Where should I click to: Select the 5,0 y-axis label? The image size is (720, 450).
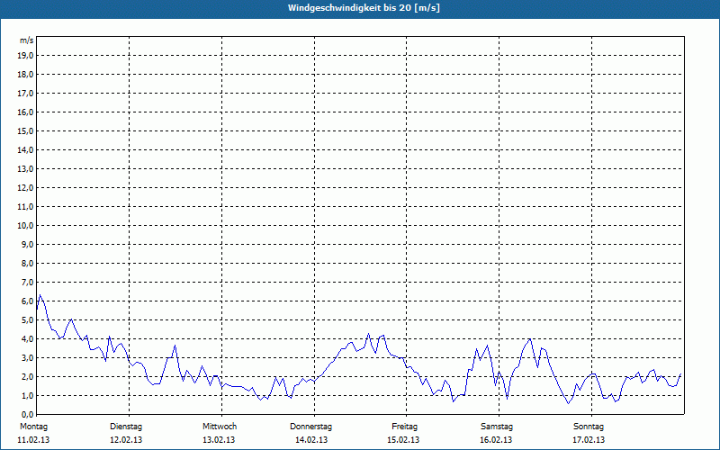point(28,320)
